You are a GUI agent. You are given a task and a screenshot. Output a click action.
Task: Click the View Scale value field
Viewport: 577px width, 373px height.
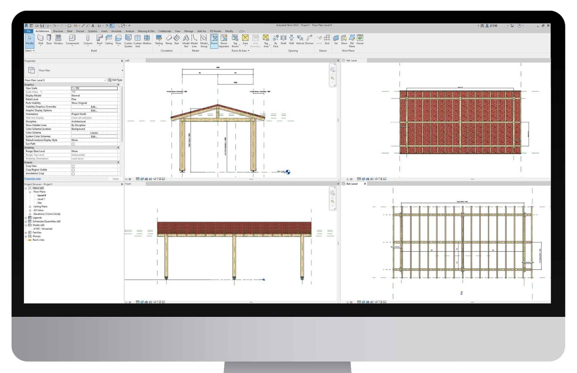point(94,88)
